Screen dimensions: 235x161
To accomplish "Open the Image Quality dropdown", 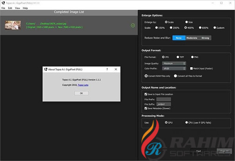I will pos(174,64).
